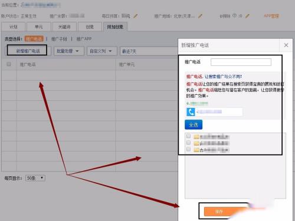
Task: Tick the second plan checkbox in dialog
Action: coord(188,143)
